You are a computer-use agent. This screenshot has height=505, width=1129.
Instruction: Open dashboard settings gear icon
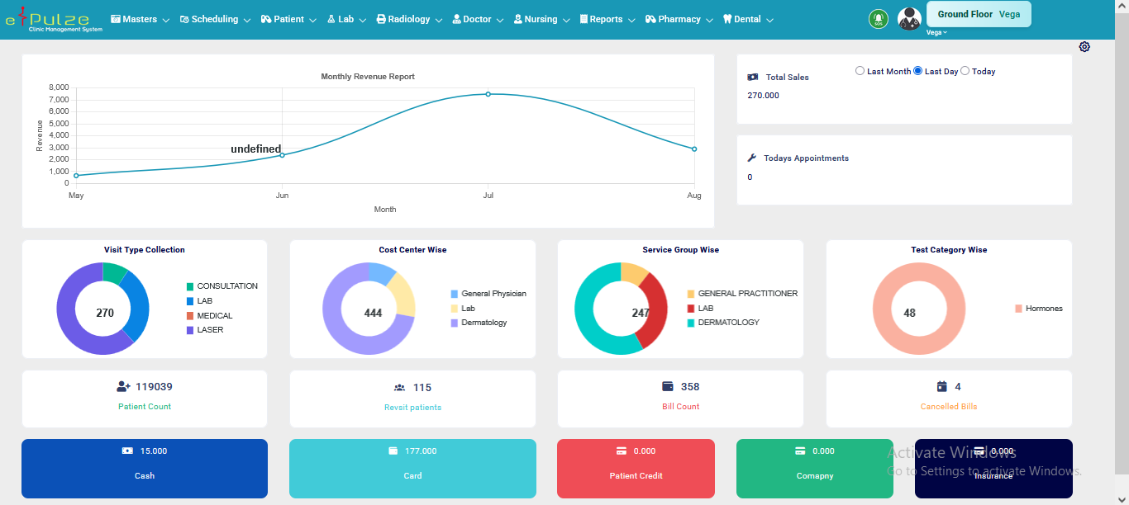[1084, 47]
